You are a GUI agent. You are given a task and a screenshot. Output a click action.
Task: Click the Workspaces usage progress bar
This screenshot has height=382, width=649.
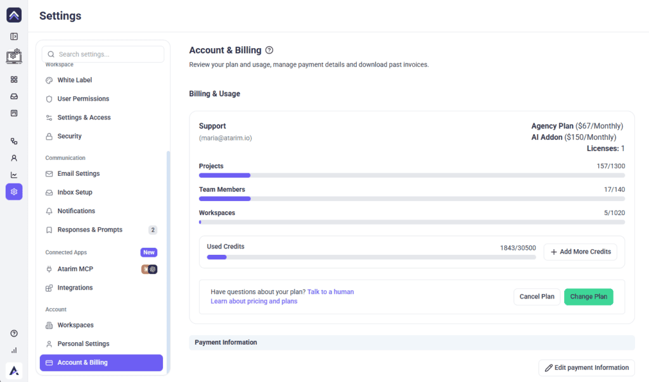point(412,222)
